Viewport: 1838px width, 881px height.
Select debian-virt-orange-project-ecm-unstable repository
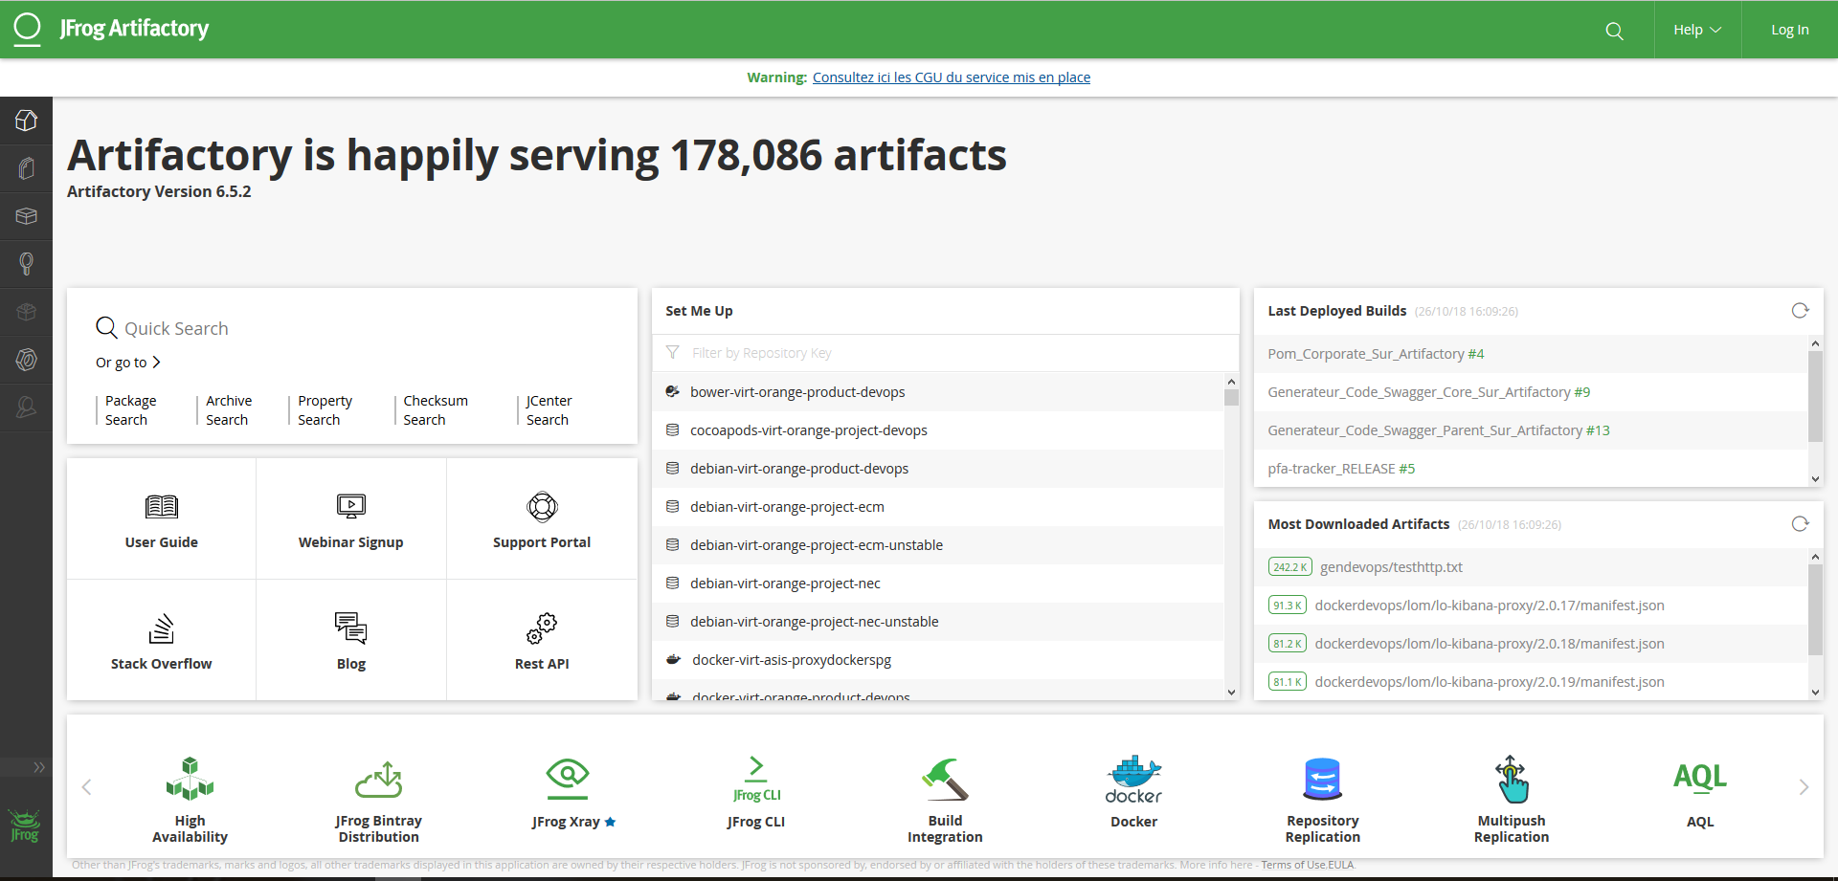pyautogui.click(x=938, y=545)
